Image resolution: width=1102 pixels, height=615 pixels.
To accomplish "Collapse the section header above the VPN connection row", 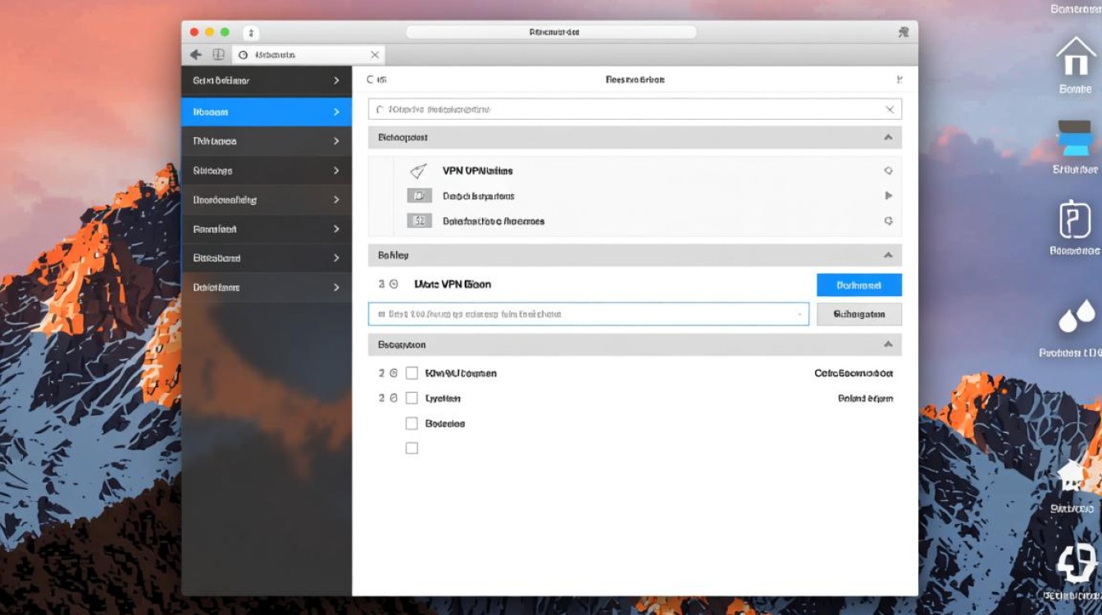I will coord(888,255).
